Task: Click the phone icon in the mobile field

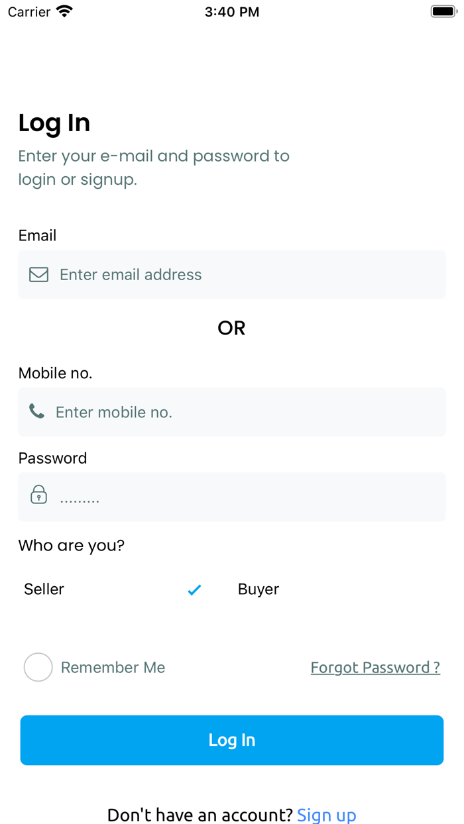Action: 36,411
